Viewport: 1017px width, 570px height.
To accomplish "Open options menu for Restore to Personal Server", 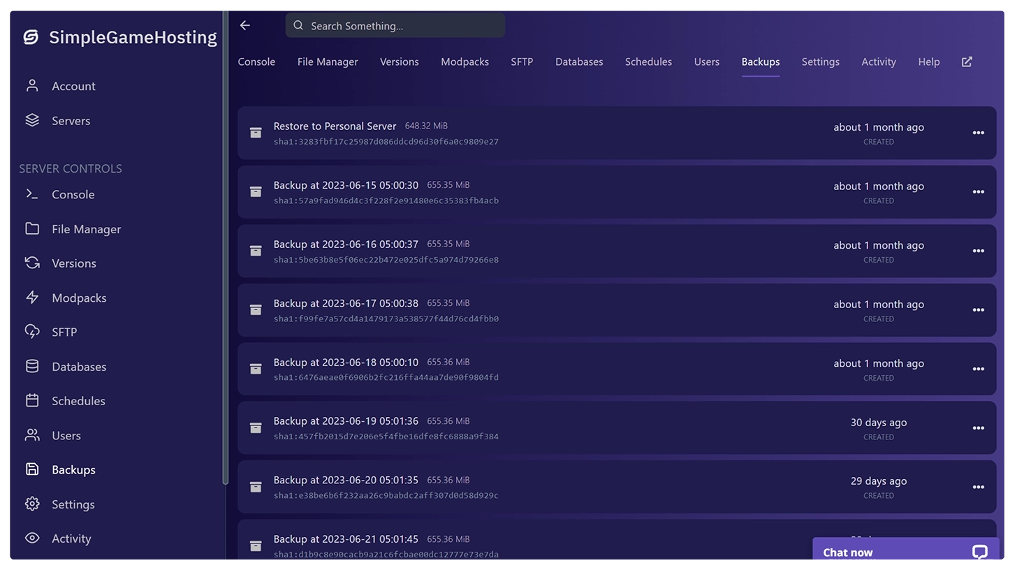I will coord(978,133).
